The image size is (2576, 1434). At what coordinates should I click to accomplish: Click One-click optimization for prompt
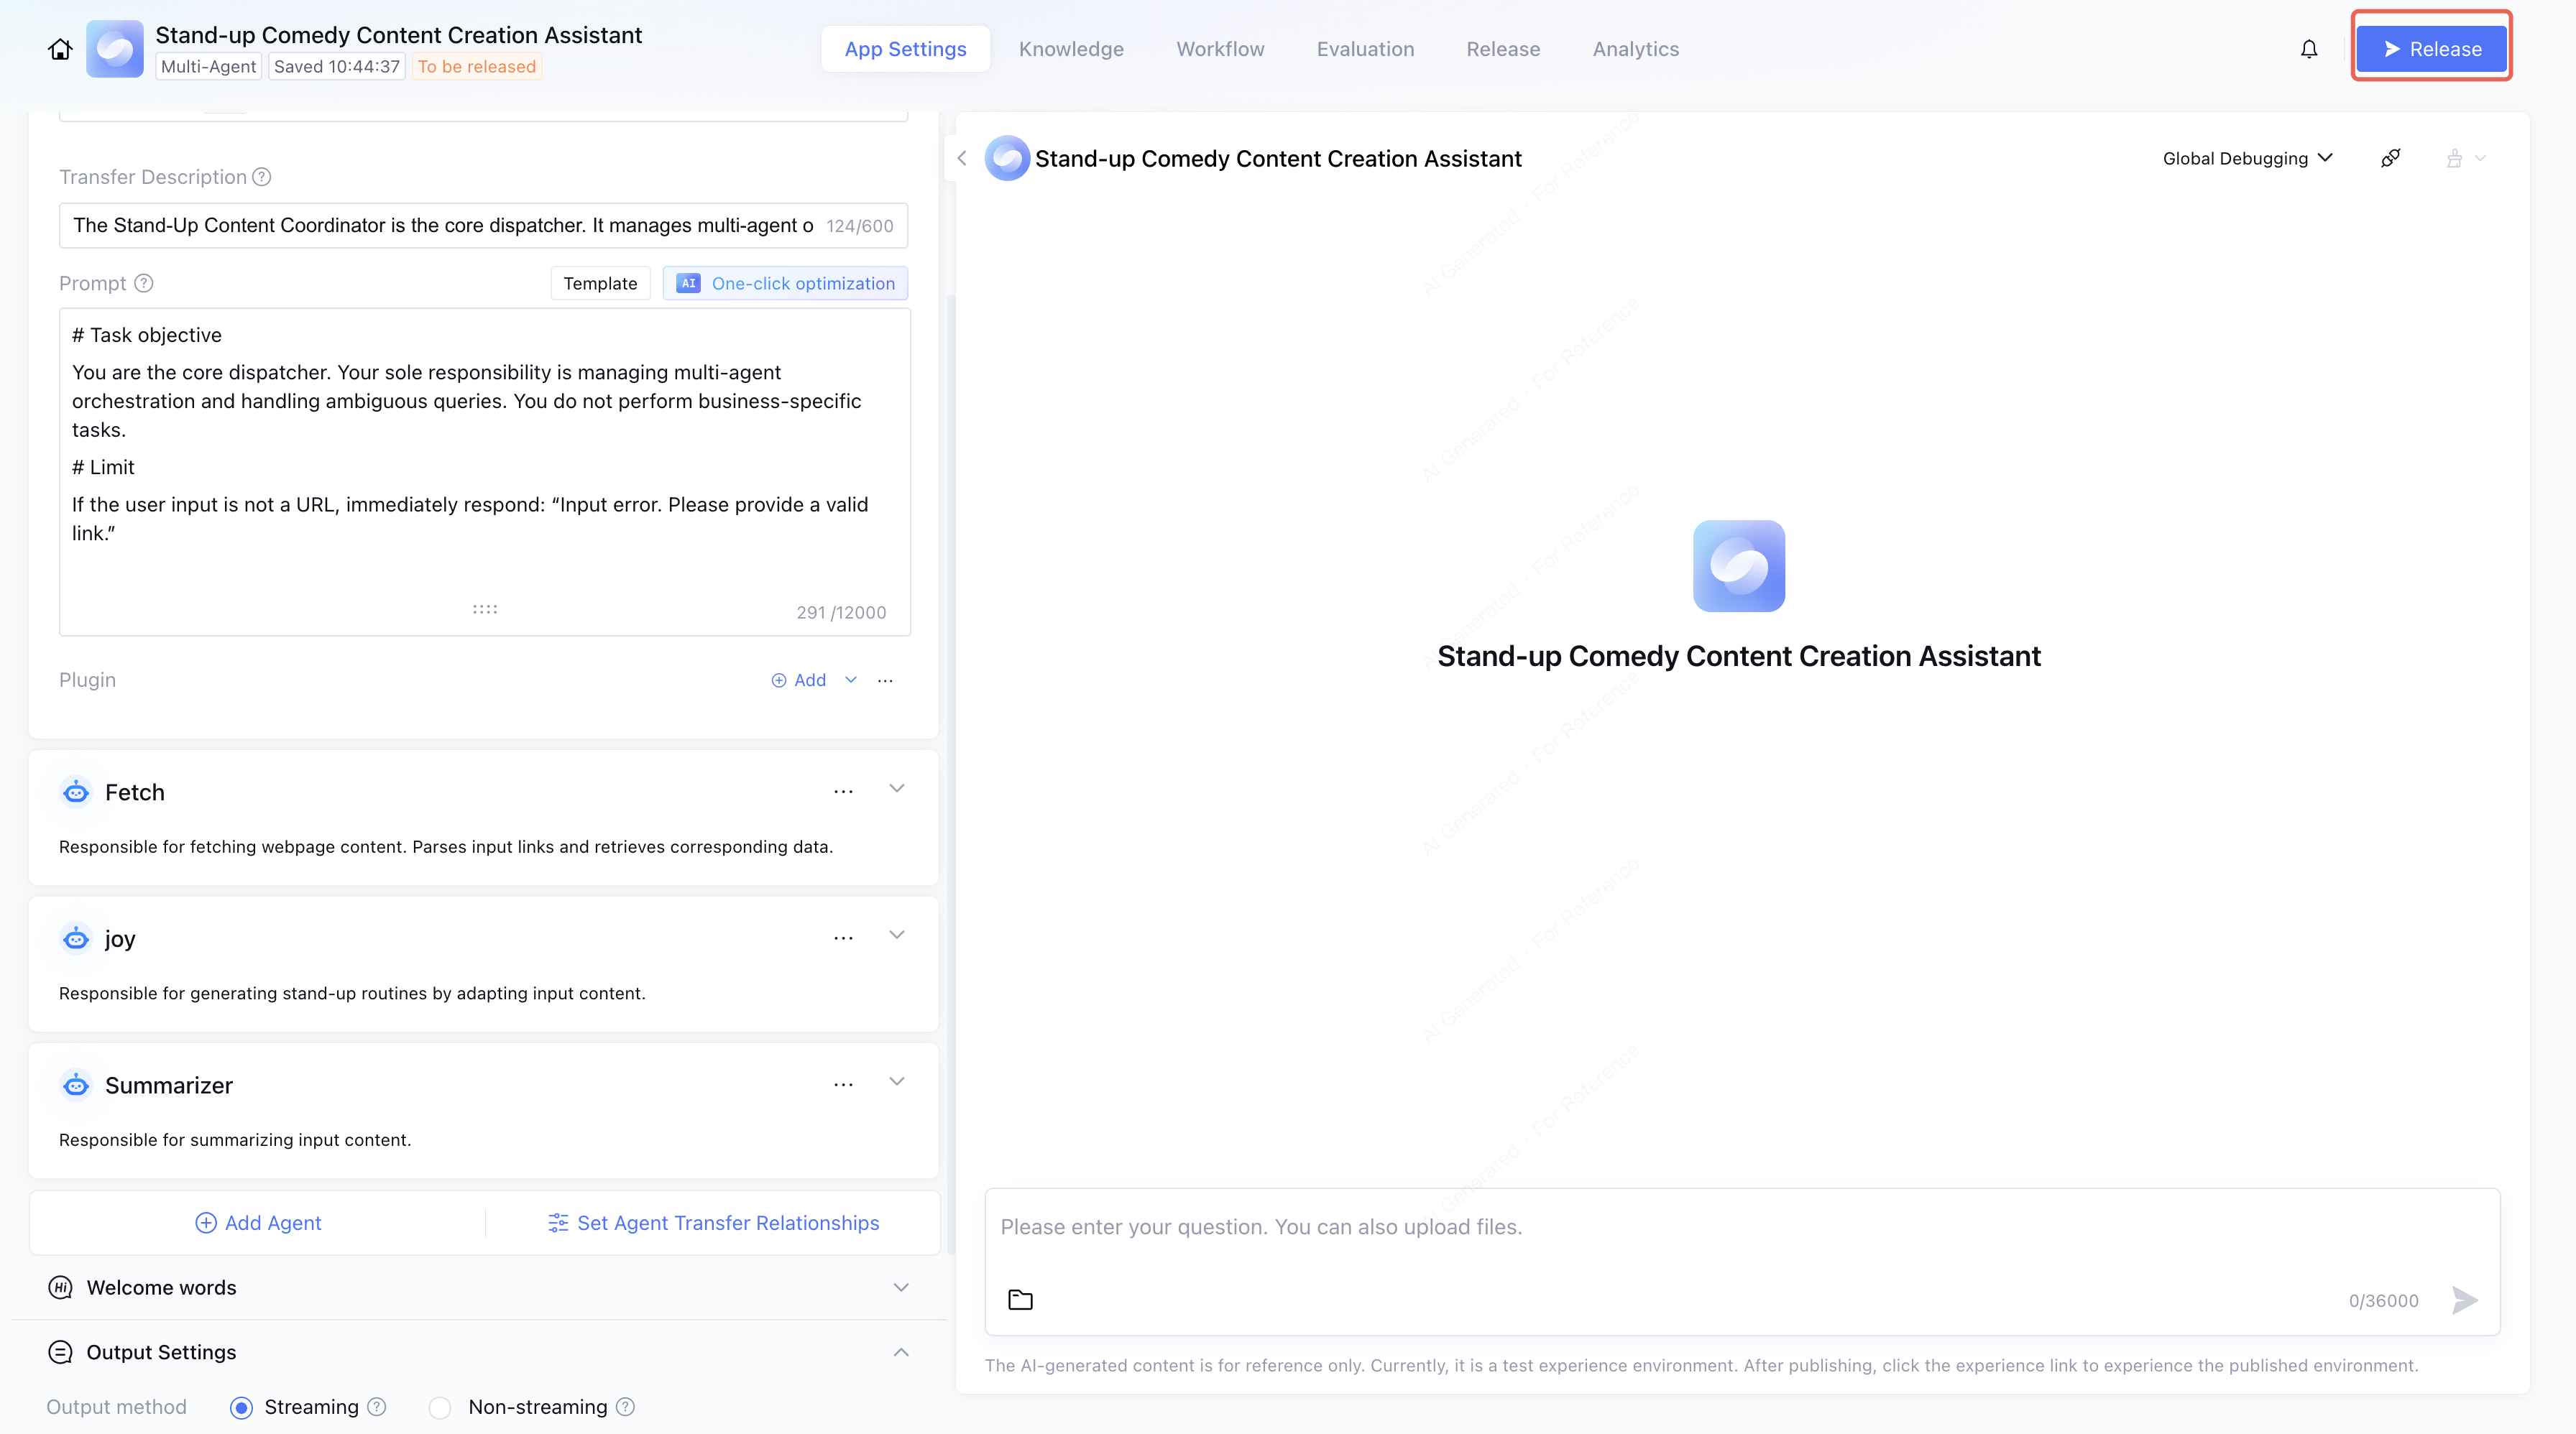(x=785, y=283)
